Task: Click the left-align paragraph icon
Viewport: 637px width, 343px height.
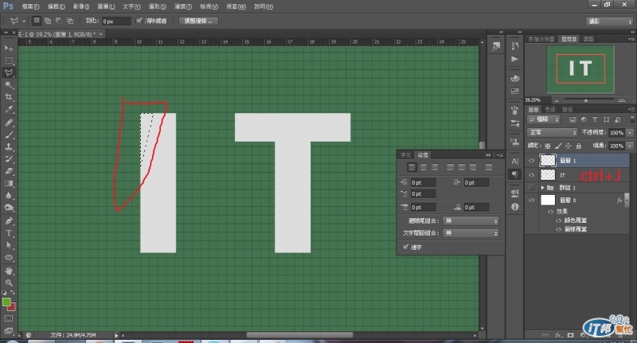Action: coord(412,167)
